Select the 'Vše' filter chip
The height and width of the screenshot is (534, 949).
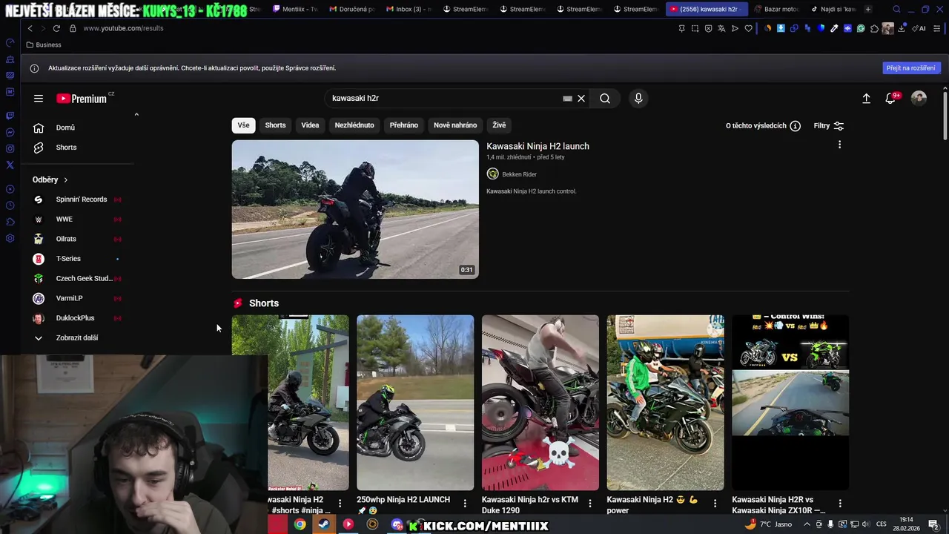click(243, 125)
